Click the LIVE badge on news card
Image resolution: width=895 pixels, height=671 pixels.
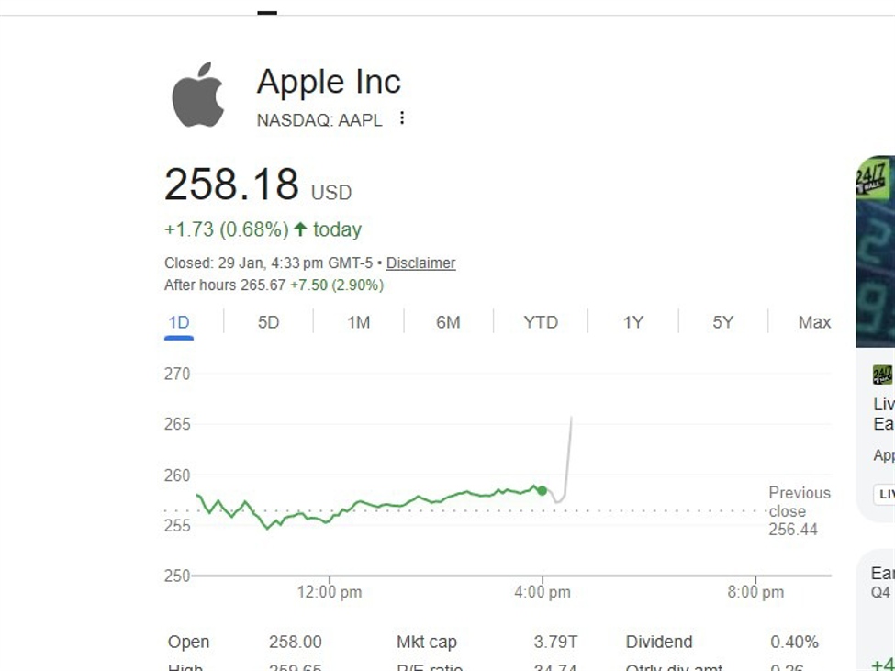pos(885,494)
